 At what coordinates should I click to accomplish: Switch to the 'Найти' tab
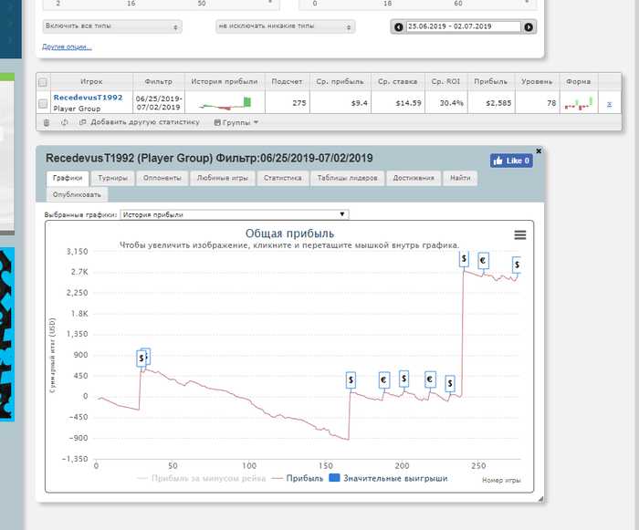click(460, 178)
